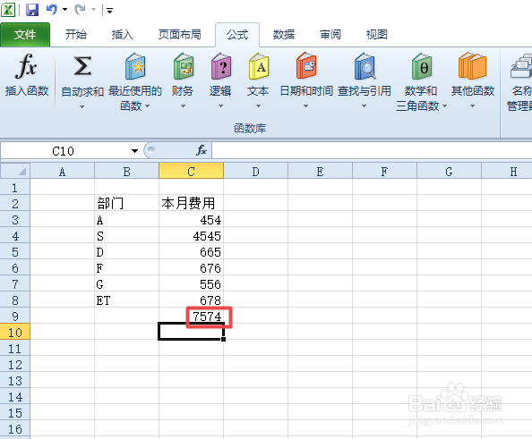The width and height of the screenshot is (532, 439).
Task: Click 插入函数 fx icon in ribbon
Action: (x=26, y=65)
